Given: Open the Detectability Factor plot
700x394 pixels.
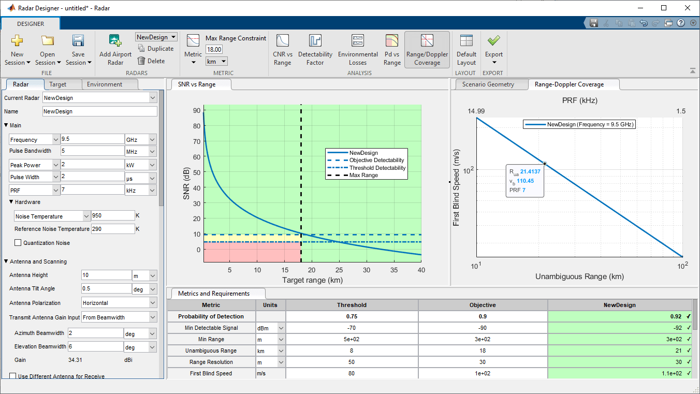Looking at the screenshot, I should 315,41.
